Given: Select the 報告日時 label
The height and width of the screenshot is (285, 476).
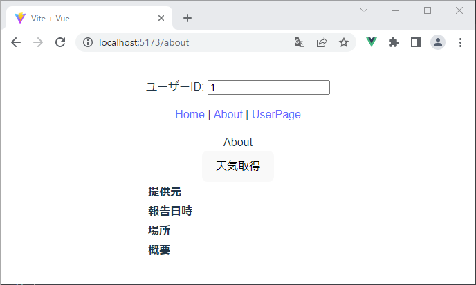Looking at the screenshot, I should 170,211.
